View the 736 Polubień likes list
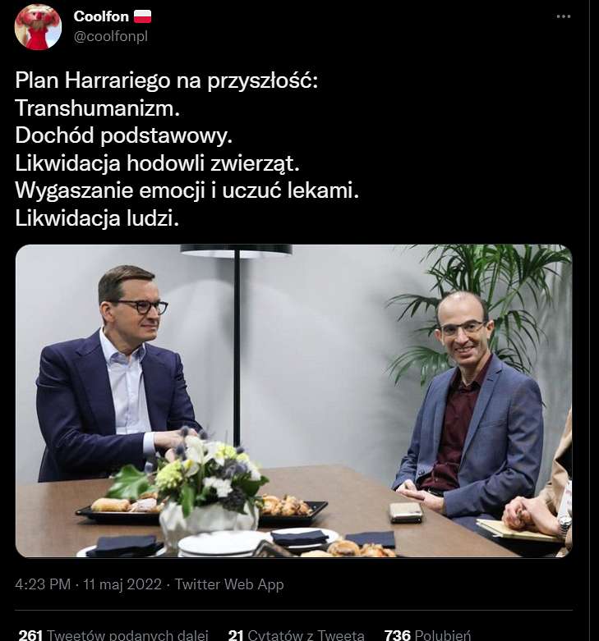This screenshot has width=599, height=641. coord(427,635)
